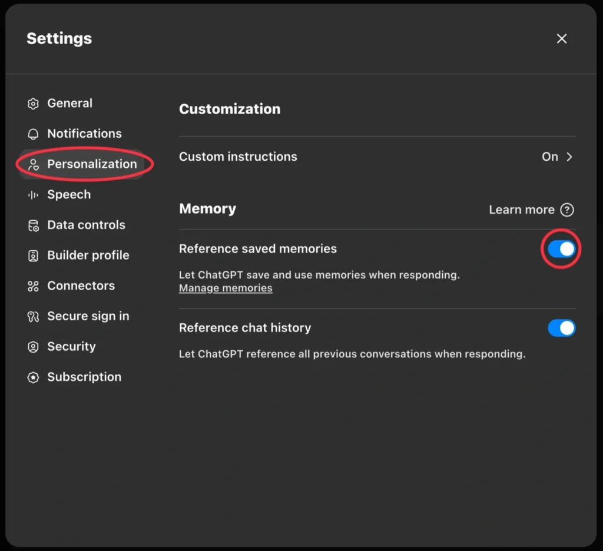
Task: Click the Reference chat history label
Action: (245, 328)
